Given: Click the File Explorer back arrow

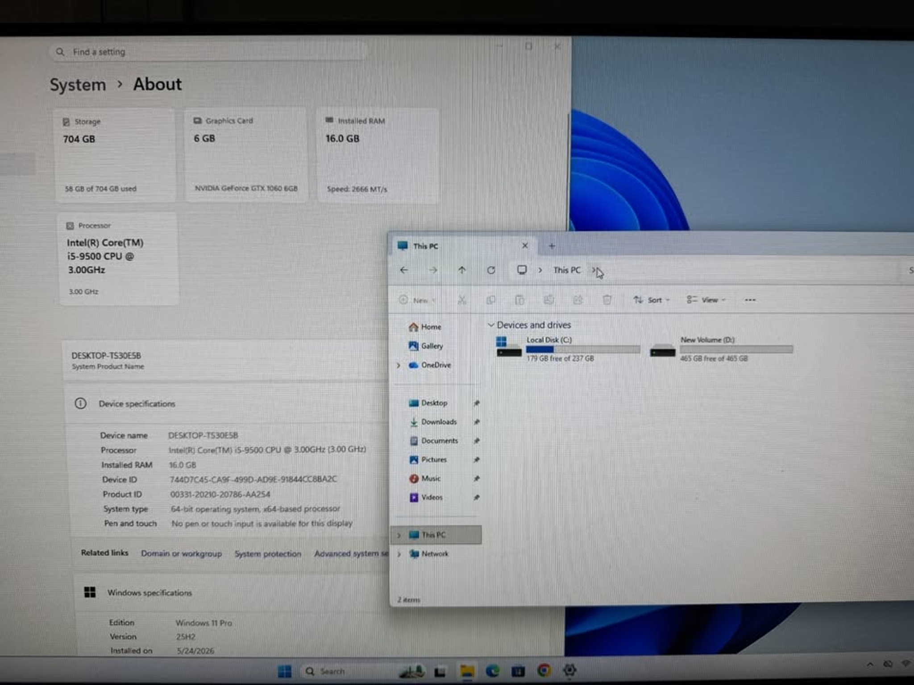Looking at the screenshot, I should (x=403, y=270).
